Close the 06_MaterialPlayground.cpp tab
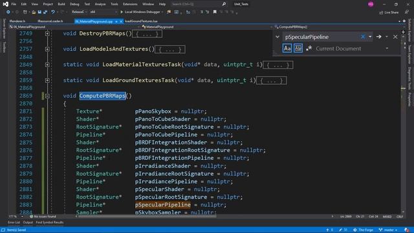The image size is (414, 233). pyautogui.click(x=121, y=21)
